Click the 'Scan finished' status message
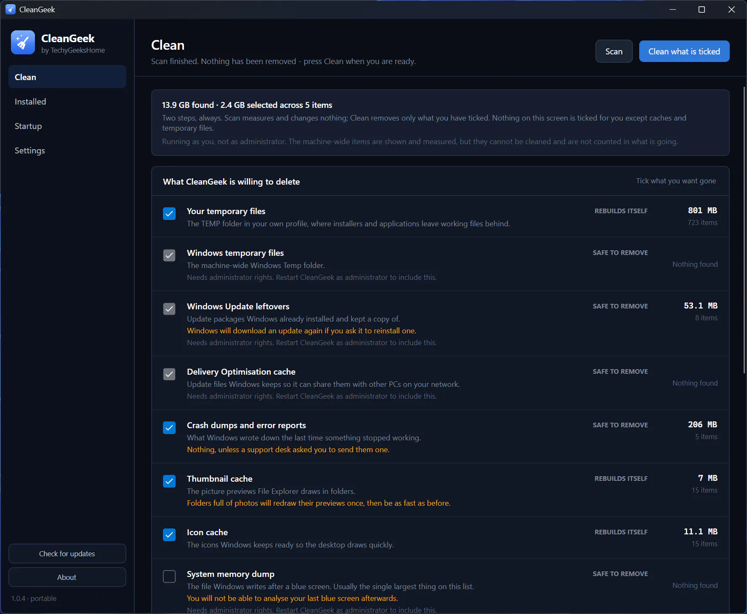This screenshot has width=747, height=614. pyautogui.click(x=283, y=61)
